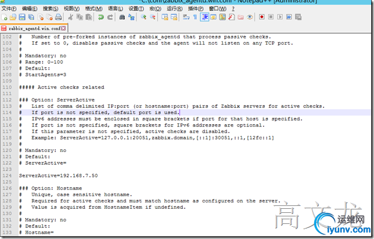Viewport: 374px width, 239px height.
Task: Paste from clipboard using the toolbar icon
Action: [89, 17]
